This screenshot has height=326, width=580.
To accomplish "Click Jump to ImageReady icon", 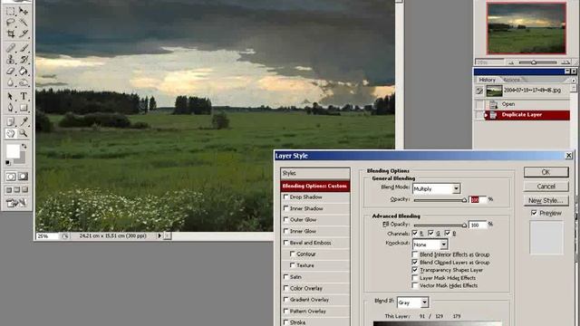I will click(x=16, y=203).
